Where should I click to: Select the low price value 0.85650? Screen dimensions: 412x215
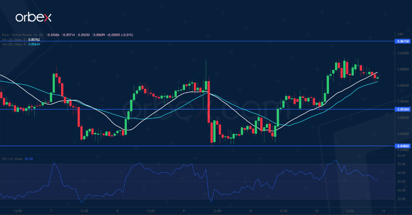click(x=84, y=35)
